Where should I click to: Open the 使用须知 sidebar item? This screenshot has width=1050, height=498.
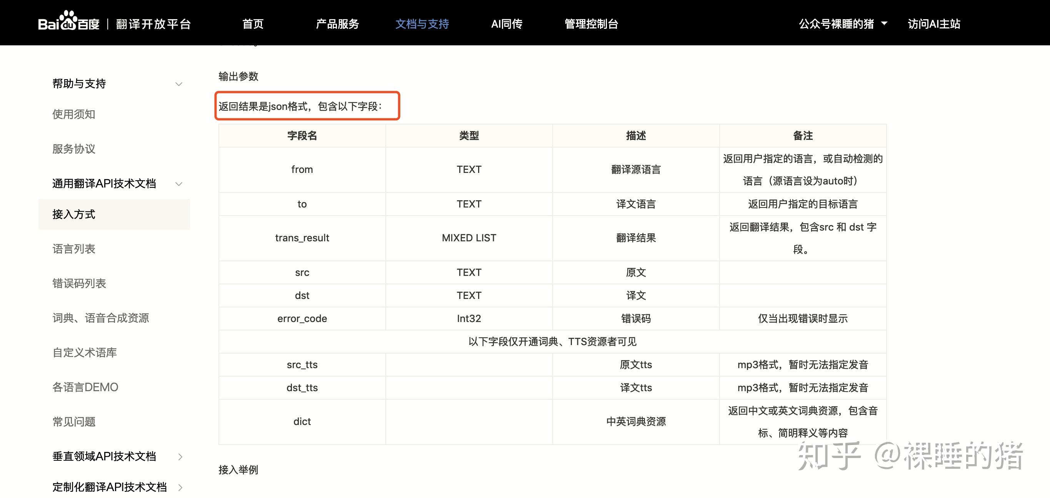pyautogui.click(x=74, y=115)
